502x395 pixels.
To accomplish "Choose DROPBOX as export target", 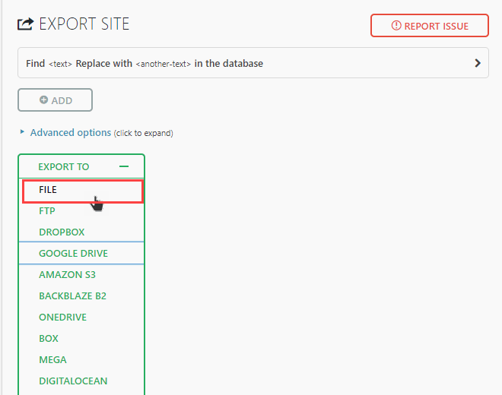I will [x=62, y=232].
